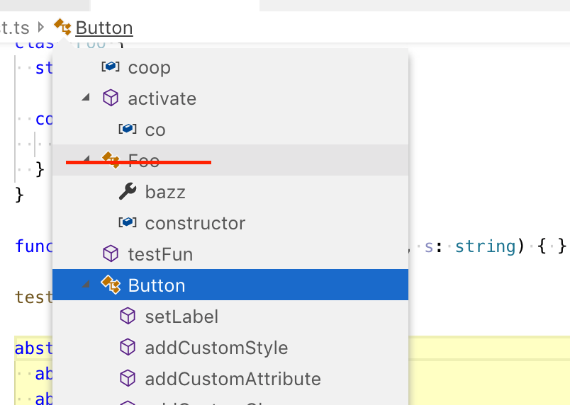The image size is (570, 405).
Task: Click the class icon in the highlighted Button row
Action: coord(111,285)
